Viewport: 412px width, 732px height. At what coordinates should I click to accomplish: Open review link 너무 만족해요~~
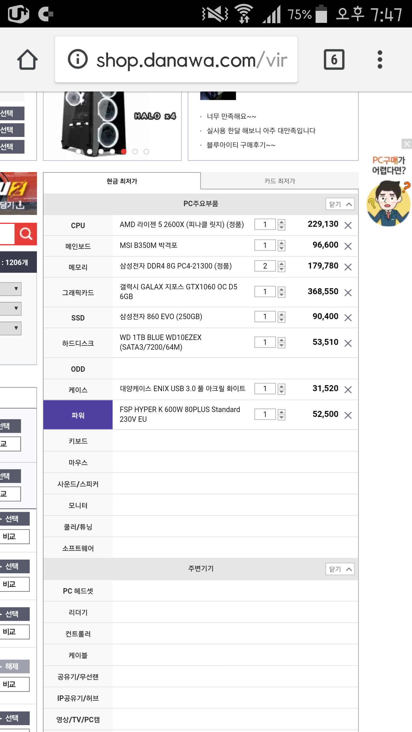pos(231,116)
